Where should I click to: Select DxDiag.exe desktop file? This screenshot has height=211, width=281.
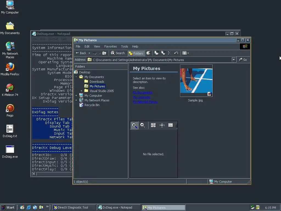tap(10, 152)
